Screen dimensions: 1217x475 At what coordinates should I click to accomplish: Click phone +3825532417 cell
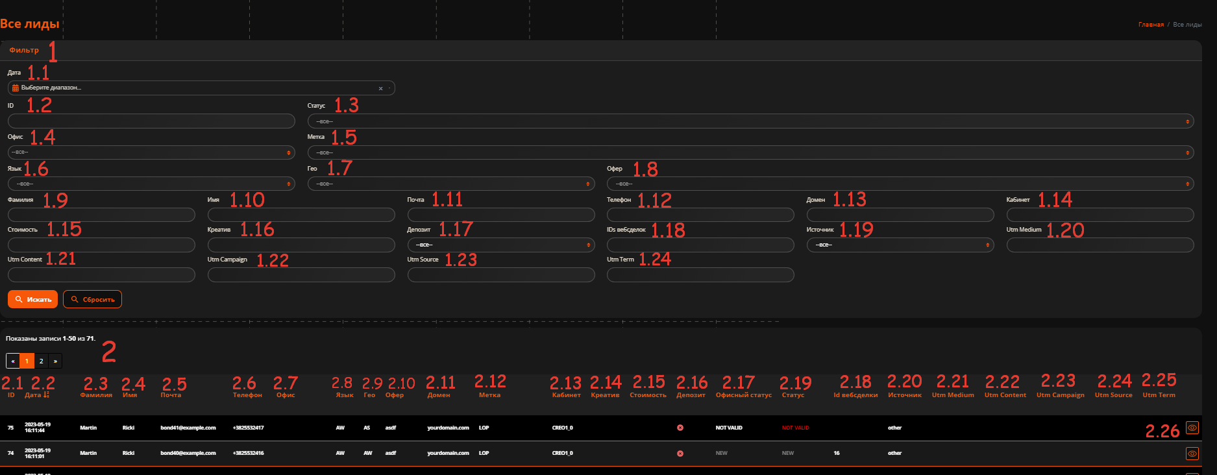[248, 428]
